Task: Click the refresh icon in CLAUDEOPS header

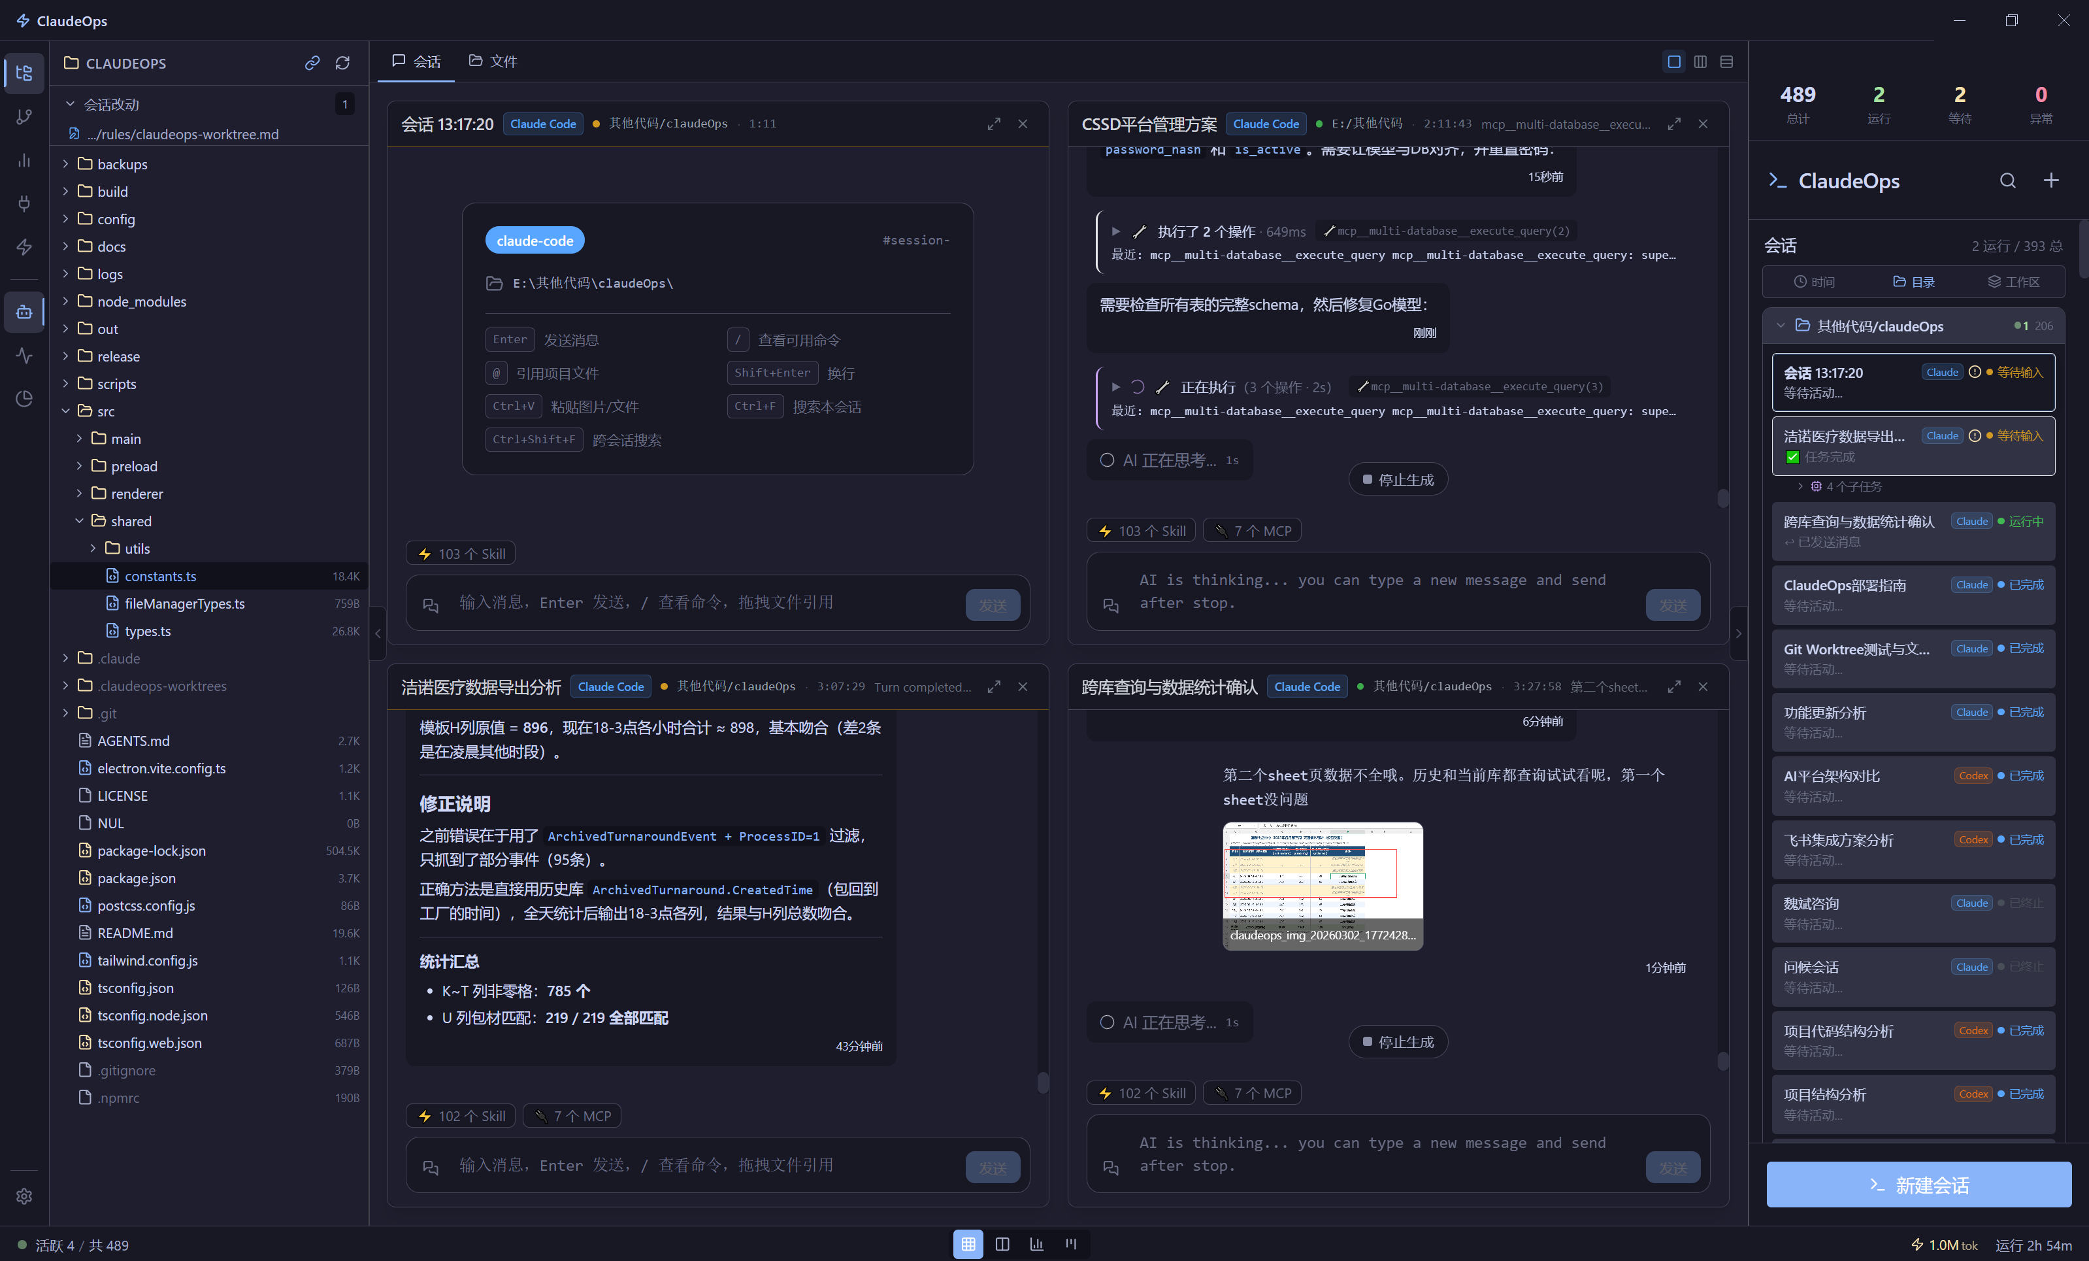Action: (342, 63)
